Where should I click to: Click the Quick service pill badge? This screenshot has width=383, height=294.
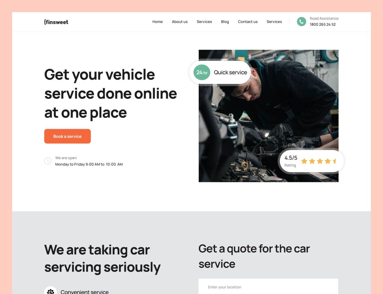[220, 72]
